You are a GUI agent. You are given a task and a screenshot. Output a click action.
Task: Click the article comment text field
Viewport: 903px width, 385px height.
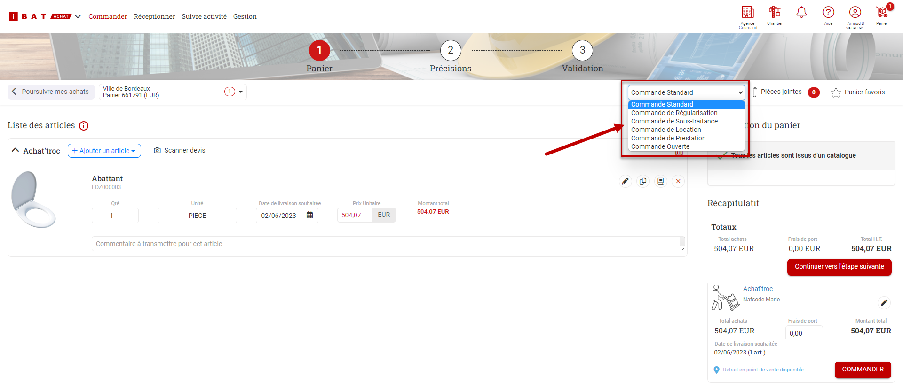(386, 244)
